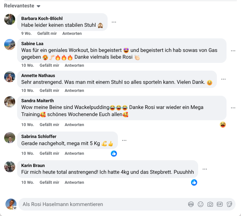Screen dimensions: 241x216
Task: View haha reaction on Sandra Maiterth's comment
Action: point(223,124)
